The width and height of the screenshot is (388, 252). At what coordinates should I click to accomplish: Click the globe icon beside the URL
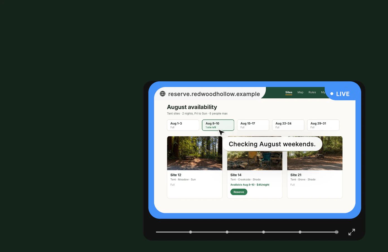click(163, 94)
